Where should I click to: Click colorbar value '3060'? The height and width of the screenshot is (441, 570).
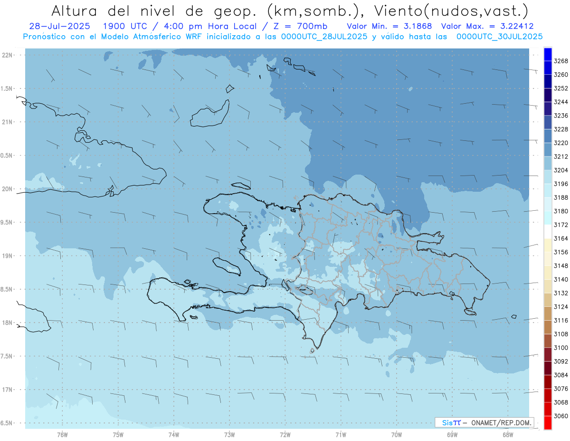click(561, 416)
